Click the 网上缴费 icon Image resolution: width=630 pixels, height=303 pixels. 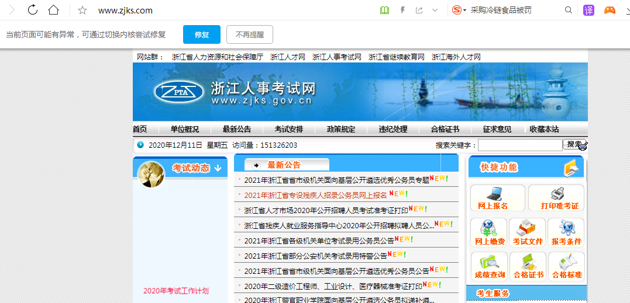point(489,228)
